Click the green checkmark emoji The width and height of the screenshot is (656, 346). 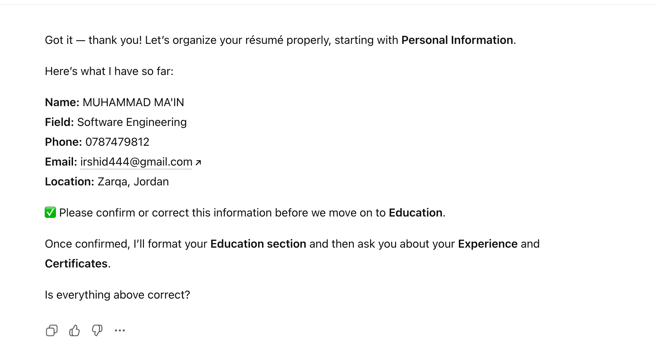coord(50,213)
